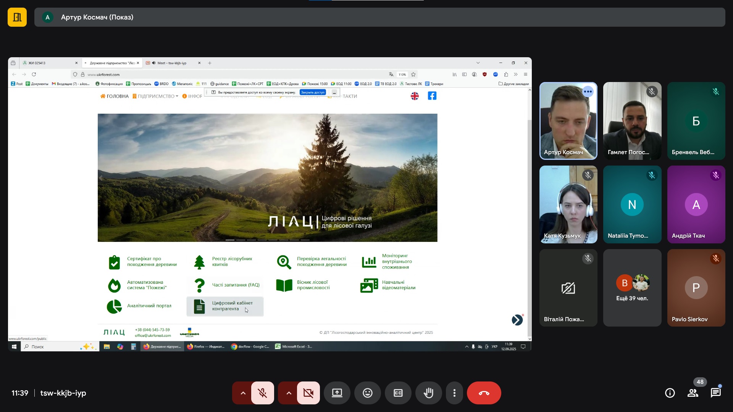Open meeting details info icon
733x412 pixels.
click(x=670, y=393)
